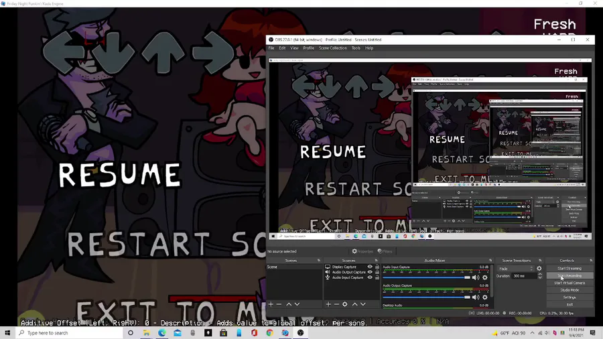Enable Studio Mode

[569, 290]
